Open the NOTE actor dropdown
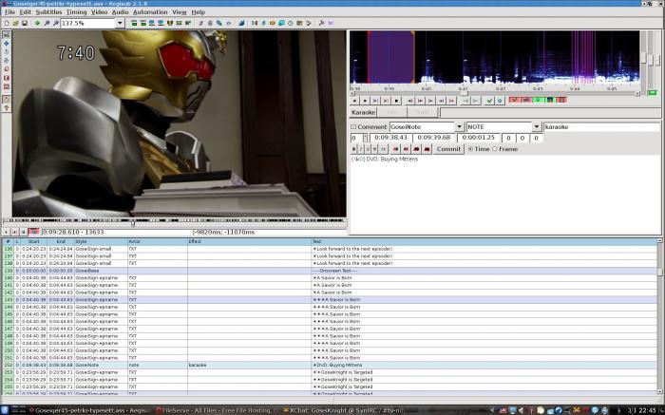The image size is (665, 415). tap(537, 126)
